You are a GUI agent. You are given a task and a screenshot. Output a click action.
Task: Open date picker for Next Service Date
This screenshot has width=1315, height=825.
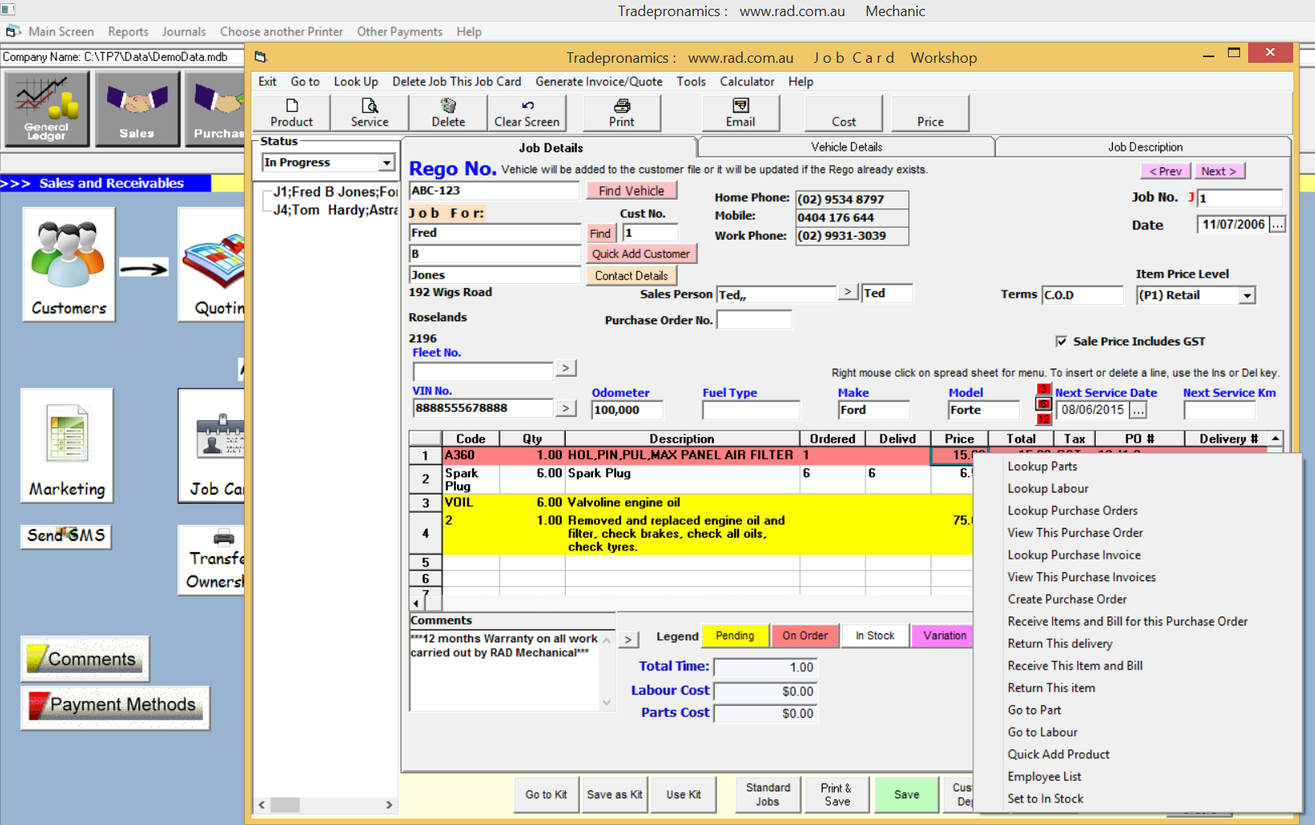pos(1138,410)
